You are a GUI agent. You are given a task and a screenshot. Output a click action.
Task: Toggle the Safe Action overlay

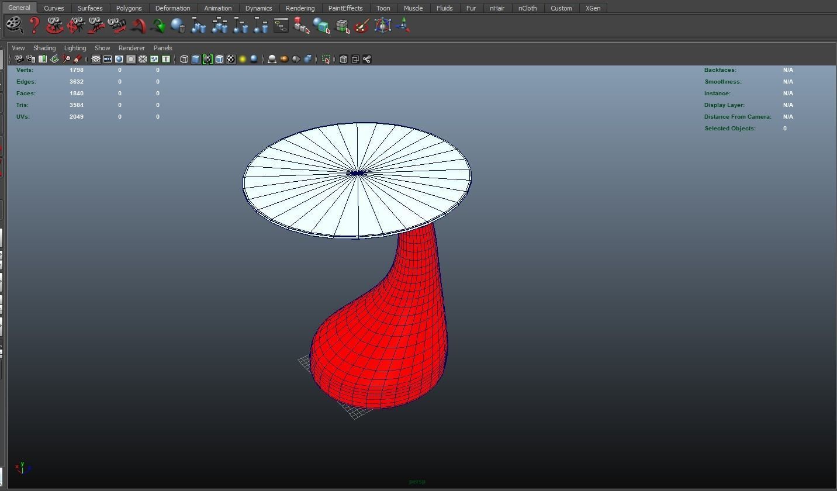click(154, 59)
